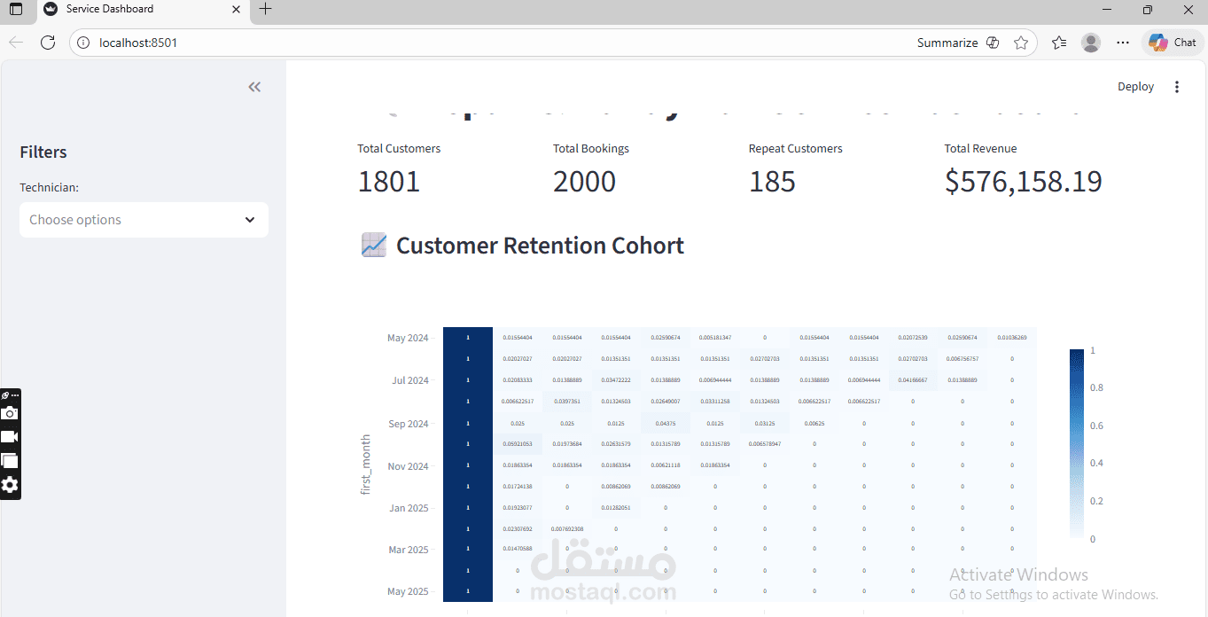Go back with the browser back arrow

pyautogui.click(x=16, y=43)
